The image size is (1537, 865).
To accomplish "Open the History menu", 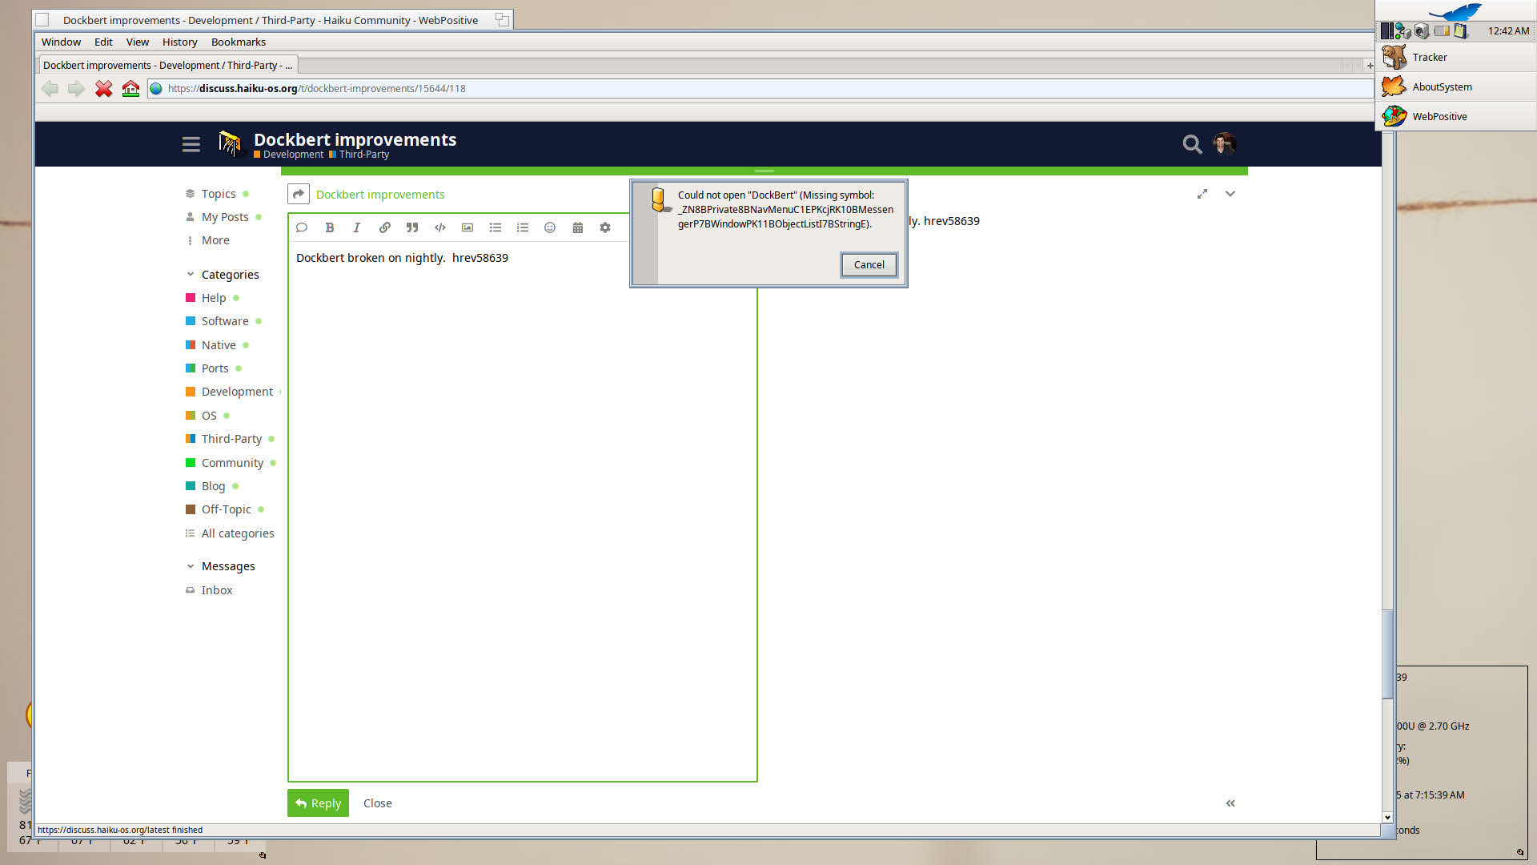I will coord(179,42).
